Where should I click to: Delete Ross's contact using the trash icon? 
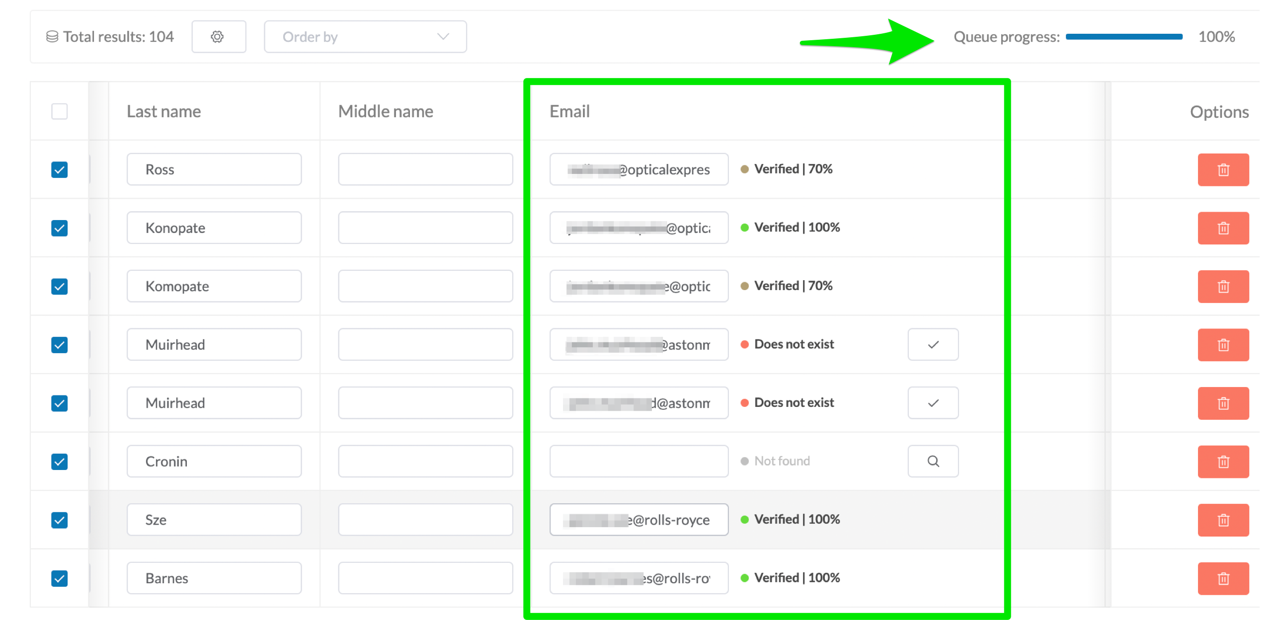point(1223,169)
